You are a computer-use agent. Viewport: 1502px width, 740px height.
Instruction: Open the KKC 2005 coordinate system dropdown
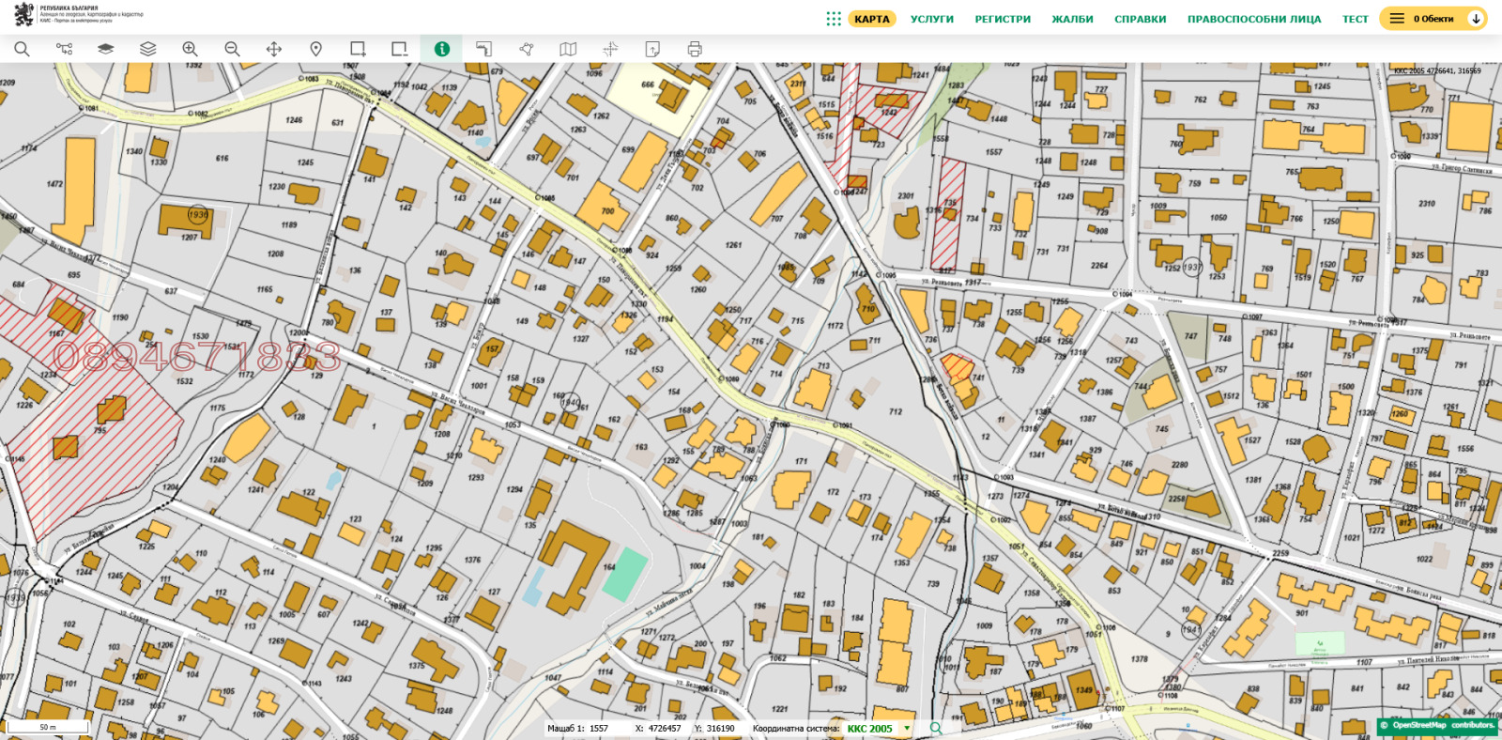[907, 729]
